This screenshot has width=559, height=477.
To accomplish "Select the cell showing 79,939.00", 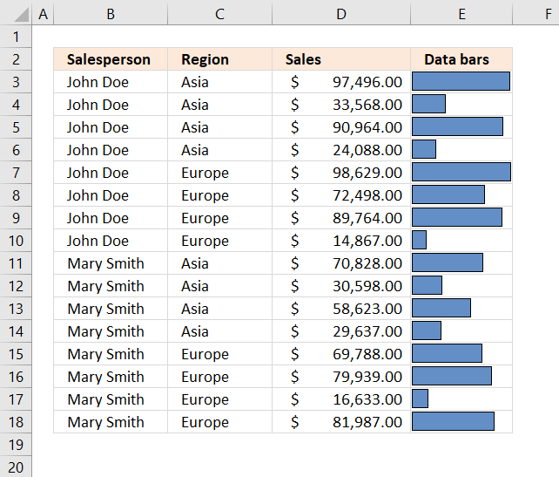I will point(341,377).
